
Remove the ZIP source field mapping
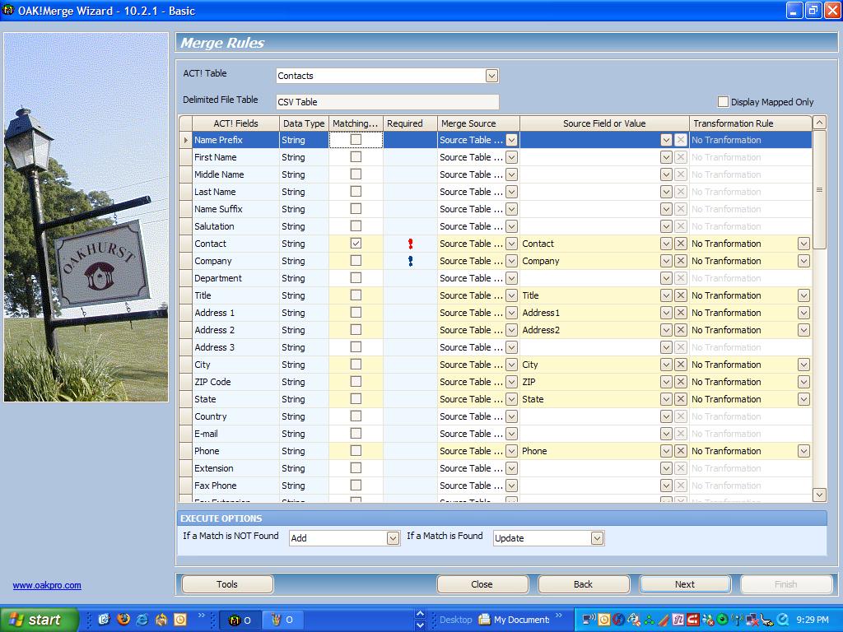(680, 382)
